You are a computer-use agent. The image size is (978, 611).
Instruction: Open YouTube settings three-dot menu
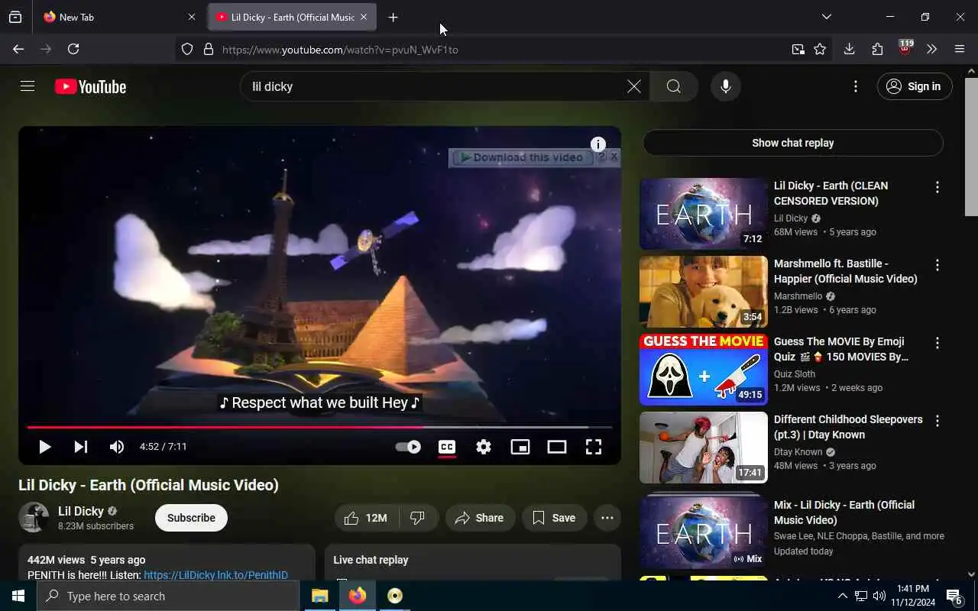(x=856, y=86)
